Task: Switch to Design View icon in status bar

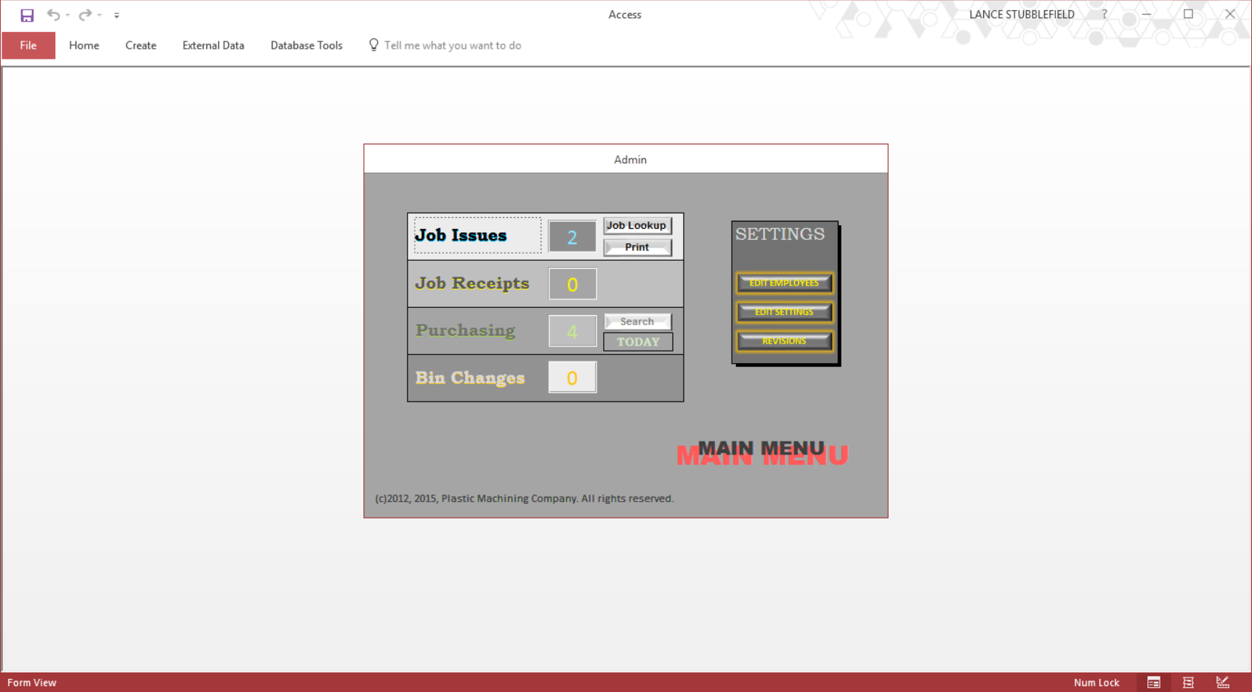Action: [x=1223, y=683]
